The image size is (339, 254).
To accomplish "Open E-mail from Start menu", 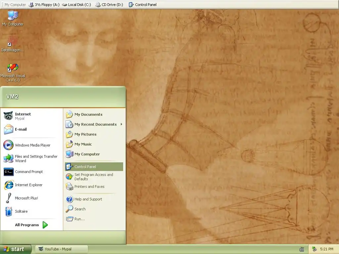I will pyautogui.click(x=31, y=129).
